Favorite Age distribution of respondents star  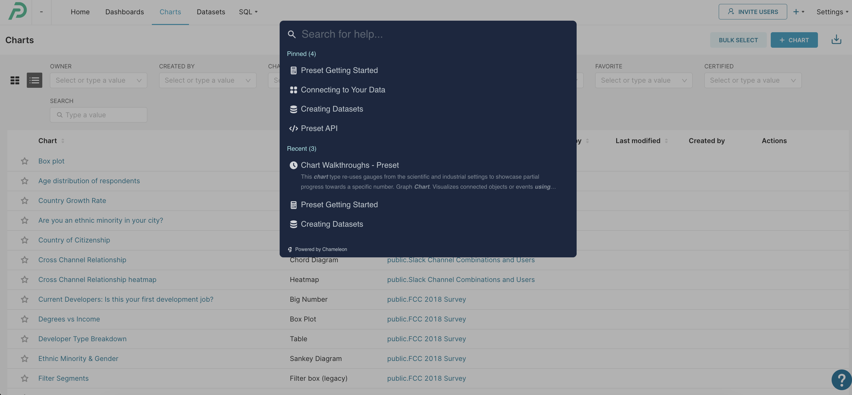(x=24, y=181)
